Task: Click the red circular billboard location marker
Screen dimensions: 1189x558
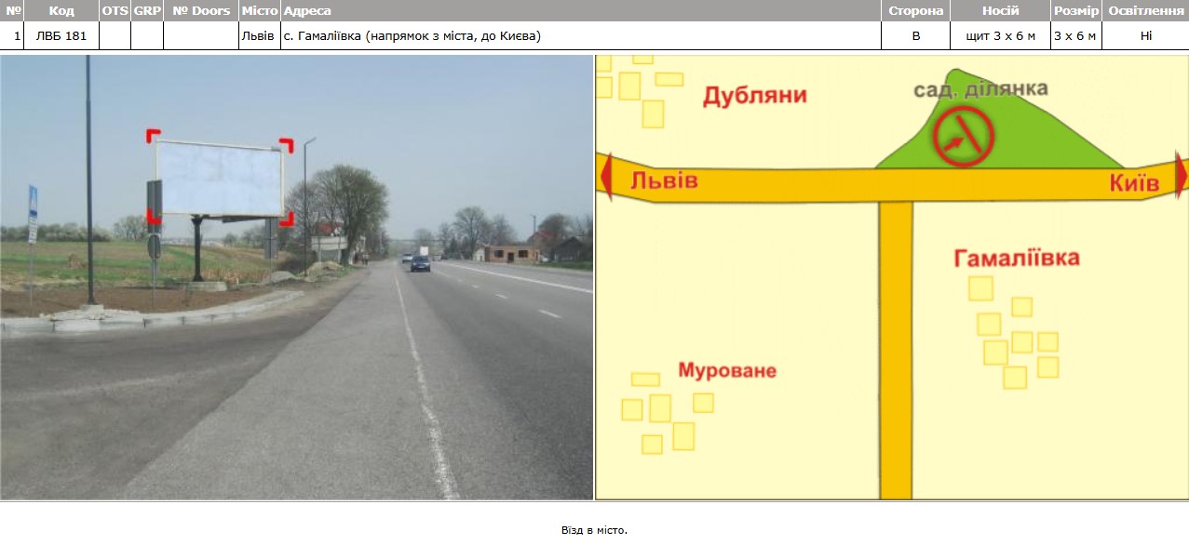Action: tap(964, 136)
